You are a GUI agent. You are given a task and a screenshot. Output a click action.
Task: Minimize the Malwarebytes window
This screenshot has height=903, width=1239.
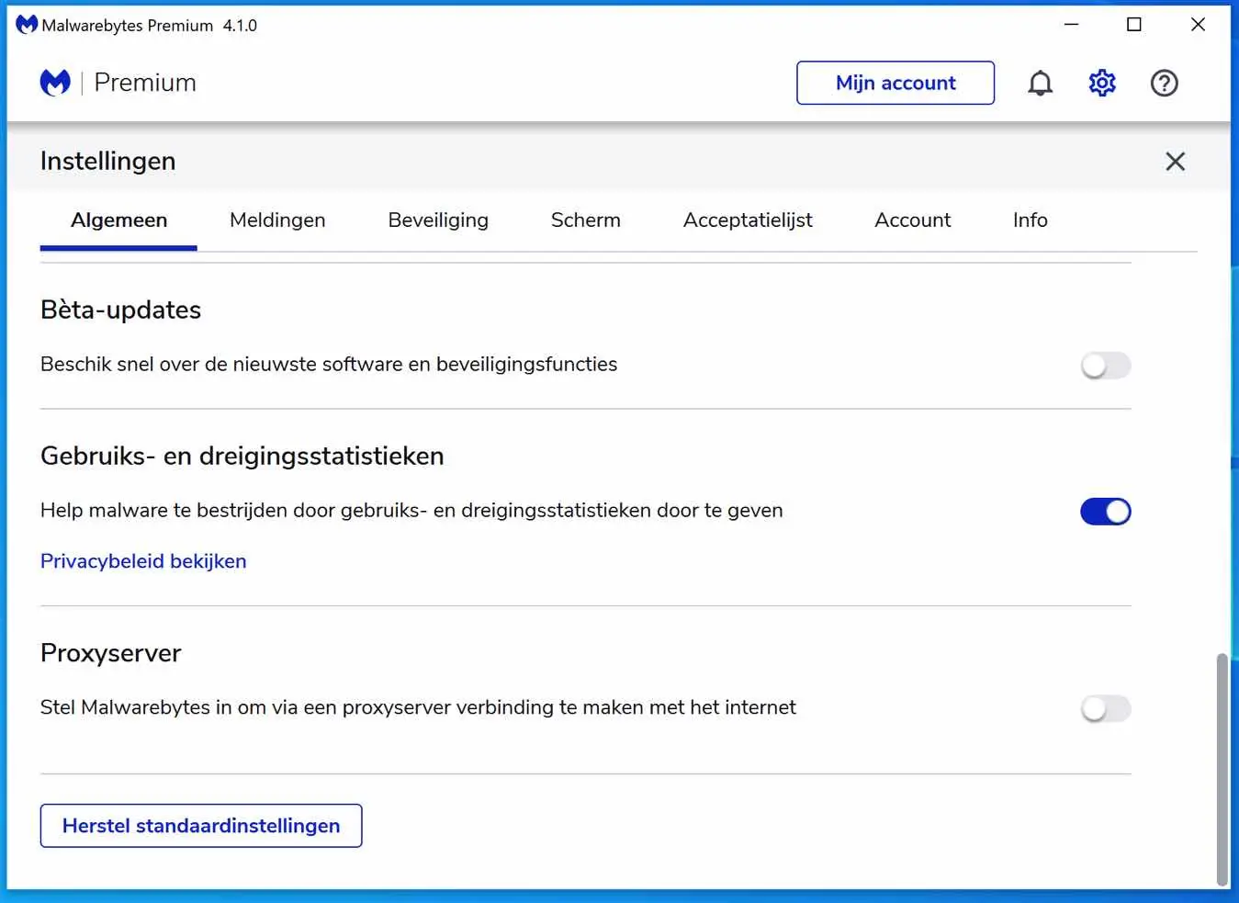[1071, 25]
